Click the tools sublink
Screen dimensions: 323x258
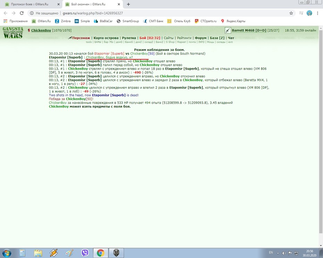pyautogui.click(x=89, y=42)
